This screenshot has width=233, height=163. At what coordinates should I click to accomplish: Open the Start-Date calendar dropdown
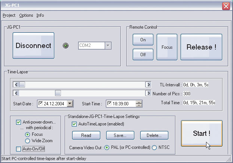tap(70, 103)
